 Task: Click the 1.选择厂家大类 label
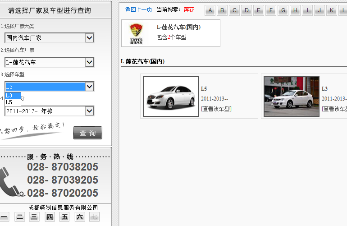18,26
